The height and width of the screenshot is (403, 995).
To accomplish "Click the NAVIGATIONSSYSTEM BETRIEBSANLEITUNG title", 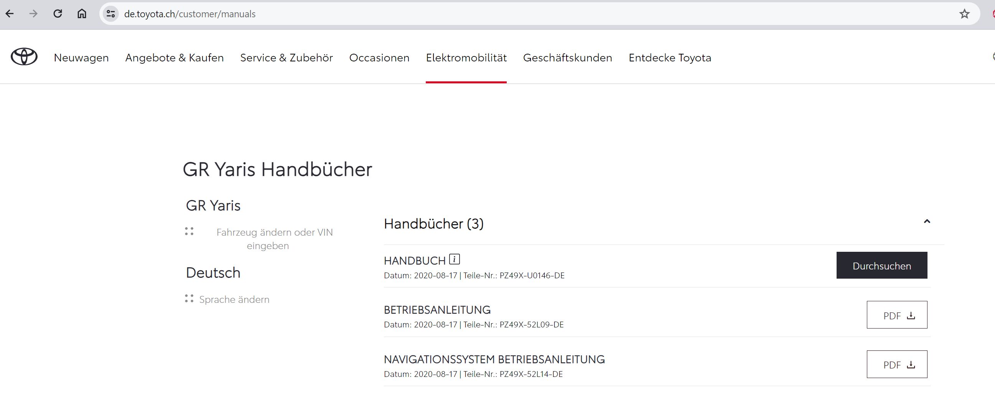I will point(494,359).
